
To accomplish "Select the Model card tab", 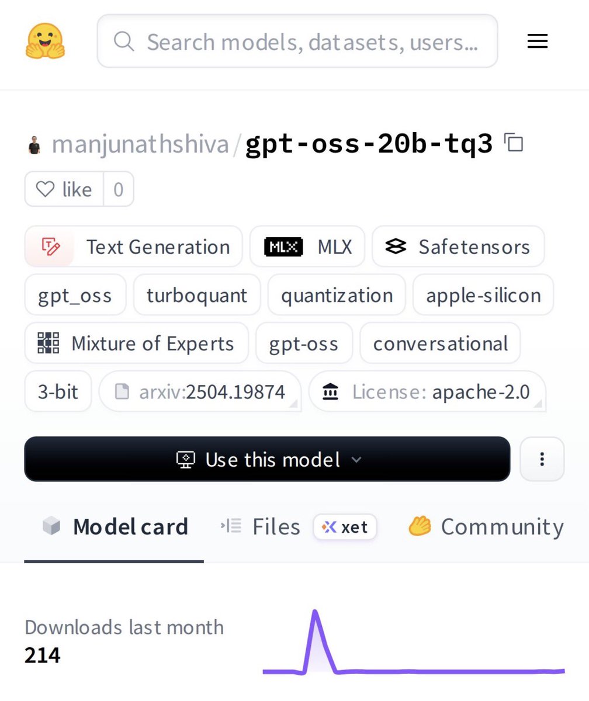I will pos(115,527).
